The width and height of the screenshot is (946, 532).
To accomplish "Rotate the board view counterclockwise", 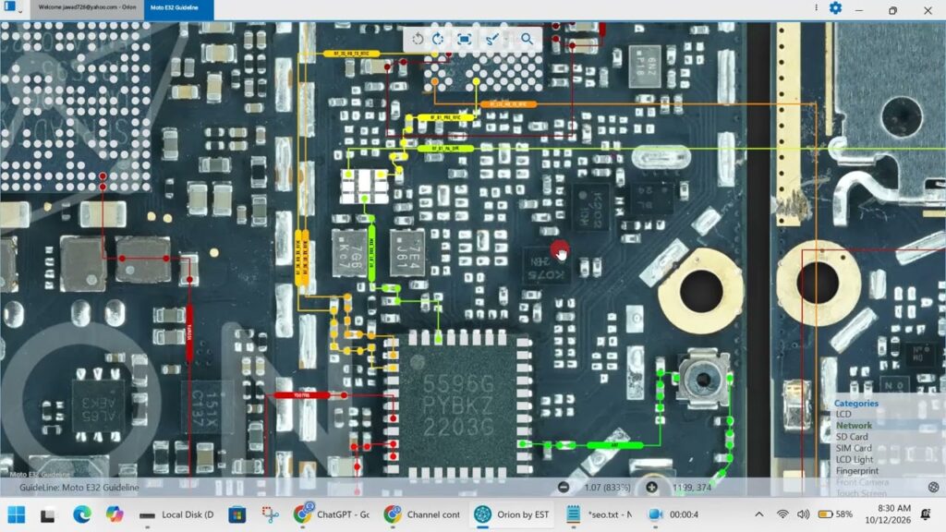I will tap(417, 39).
